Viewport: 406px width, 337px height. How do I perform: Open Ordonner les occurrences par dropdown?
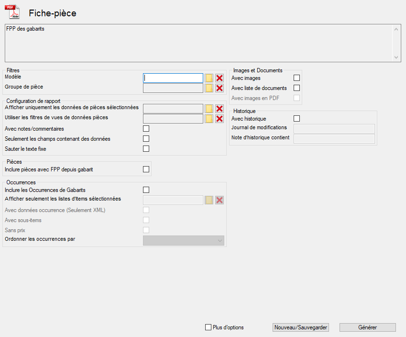coord(184,240)
